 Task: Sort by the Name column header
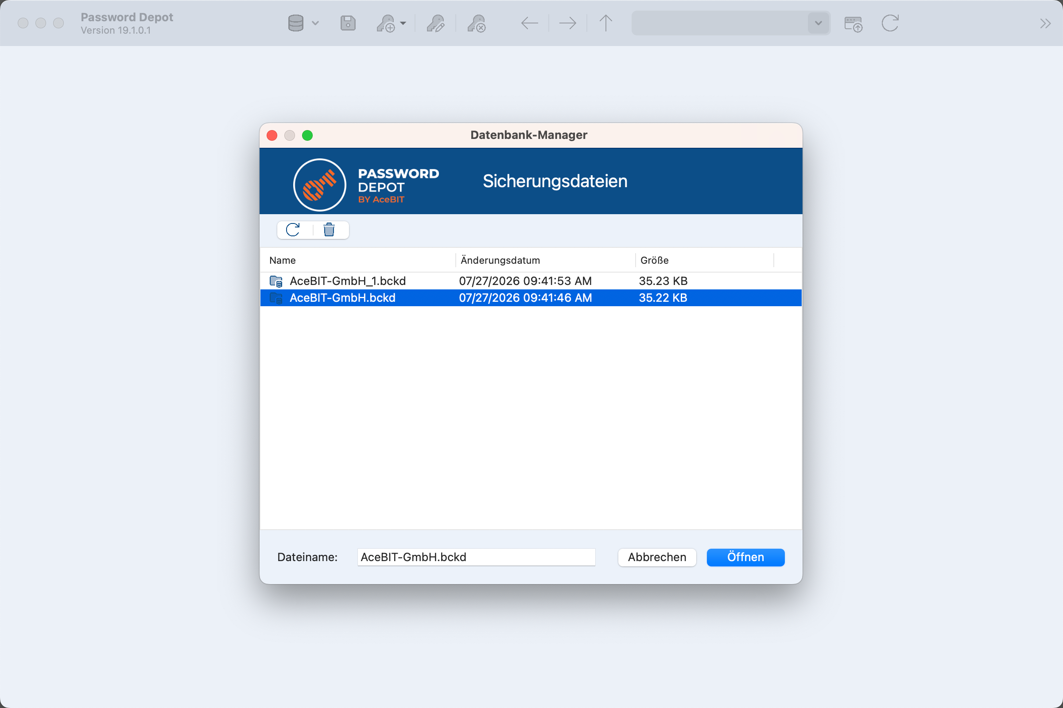[358, 260]
